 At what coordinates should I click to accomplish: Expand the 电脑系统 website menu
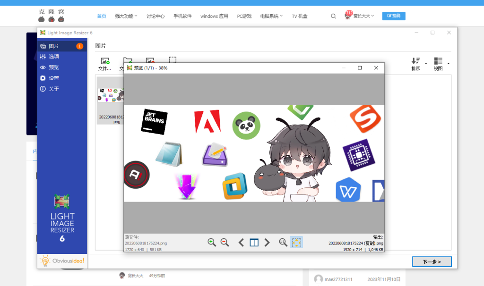[x=271, y=16]
